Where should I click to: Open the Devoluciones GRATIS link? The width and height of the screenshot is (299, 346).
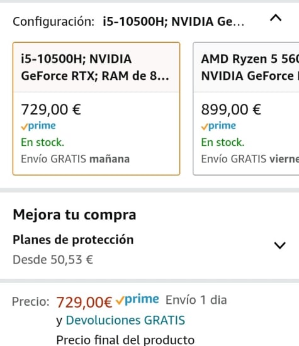point(125,320)
